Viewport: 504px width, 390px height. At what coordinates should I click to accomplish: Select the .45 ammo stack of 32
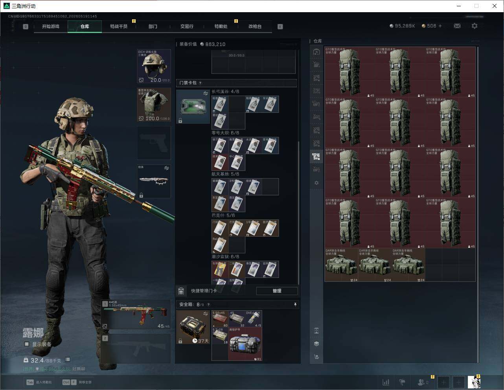click(x=237, y=319)
